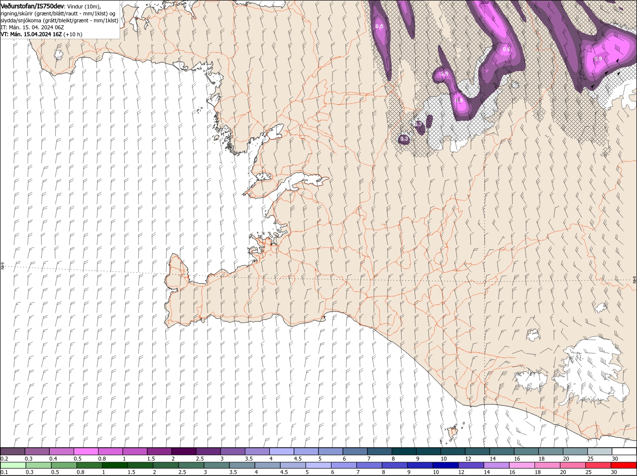Click the isolated round 0.3 precipitation blob
The width and height of the screenshot is (637, 476).
click(x=404, y=139)
